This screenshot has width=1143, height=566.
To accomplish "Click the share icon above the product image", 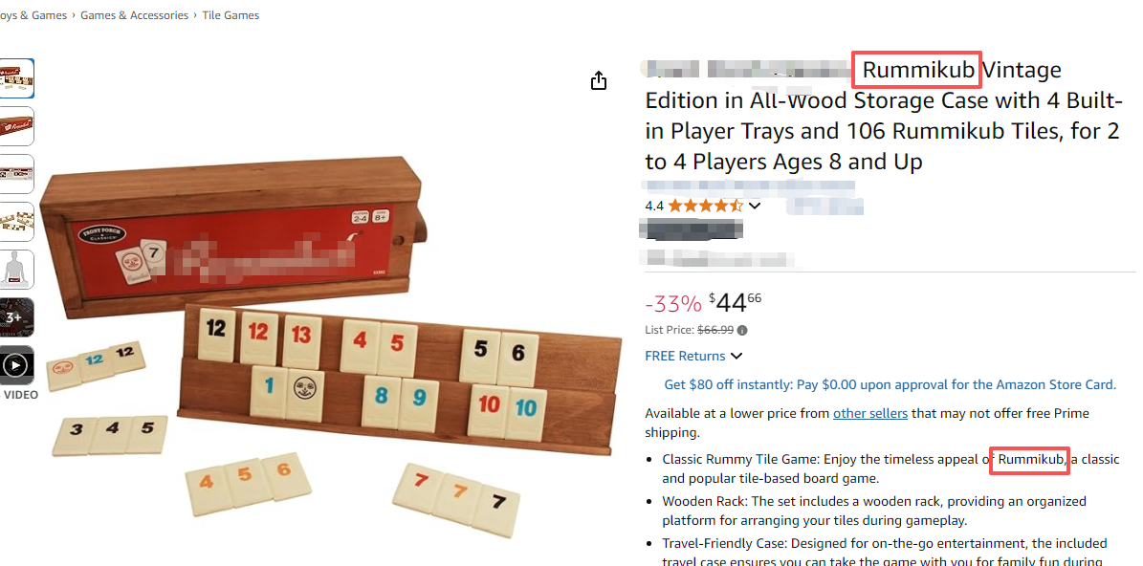I will (x=599, y=80).
